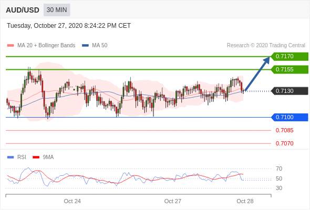
Task: Click the 0.7130 current price tag
Action: [290, 91]
